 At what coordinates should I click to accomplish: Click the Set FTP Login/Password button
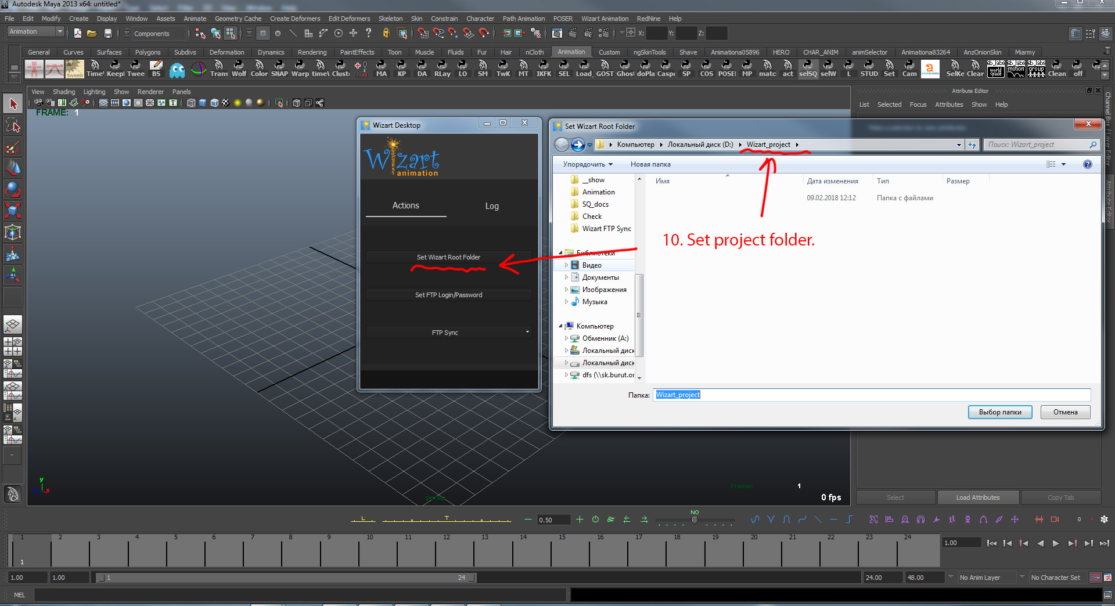tap(448, 295)
